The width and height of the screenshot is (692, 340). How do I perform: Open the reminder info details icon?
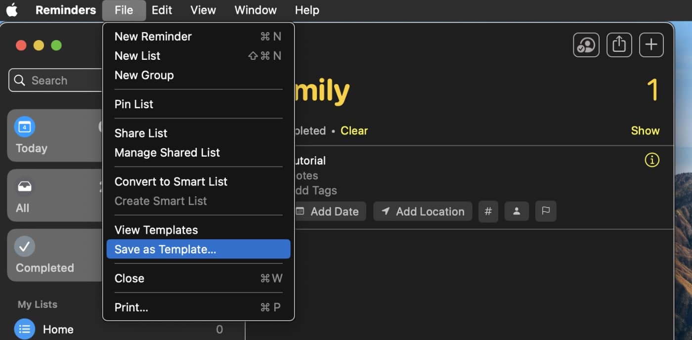point(652,160)
